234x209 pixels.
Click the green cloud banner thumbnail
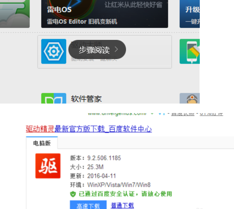pos(15,14)
